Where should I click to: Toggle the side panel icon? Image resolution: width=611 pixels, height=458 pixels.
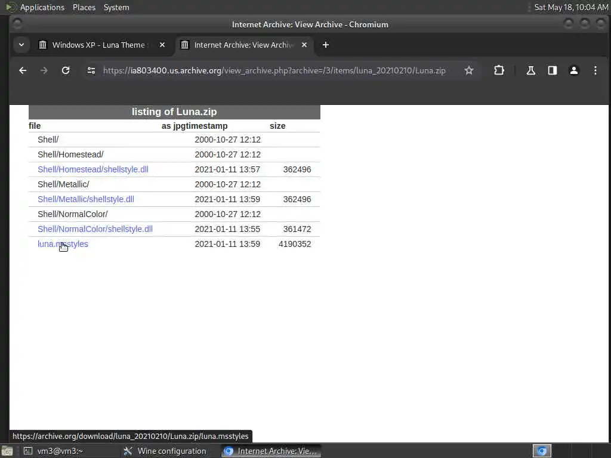(x=552, y=70)
